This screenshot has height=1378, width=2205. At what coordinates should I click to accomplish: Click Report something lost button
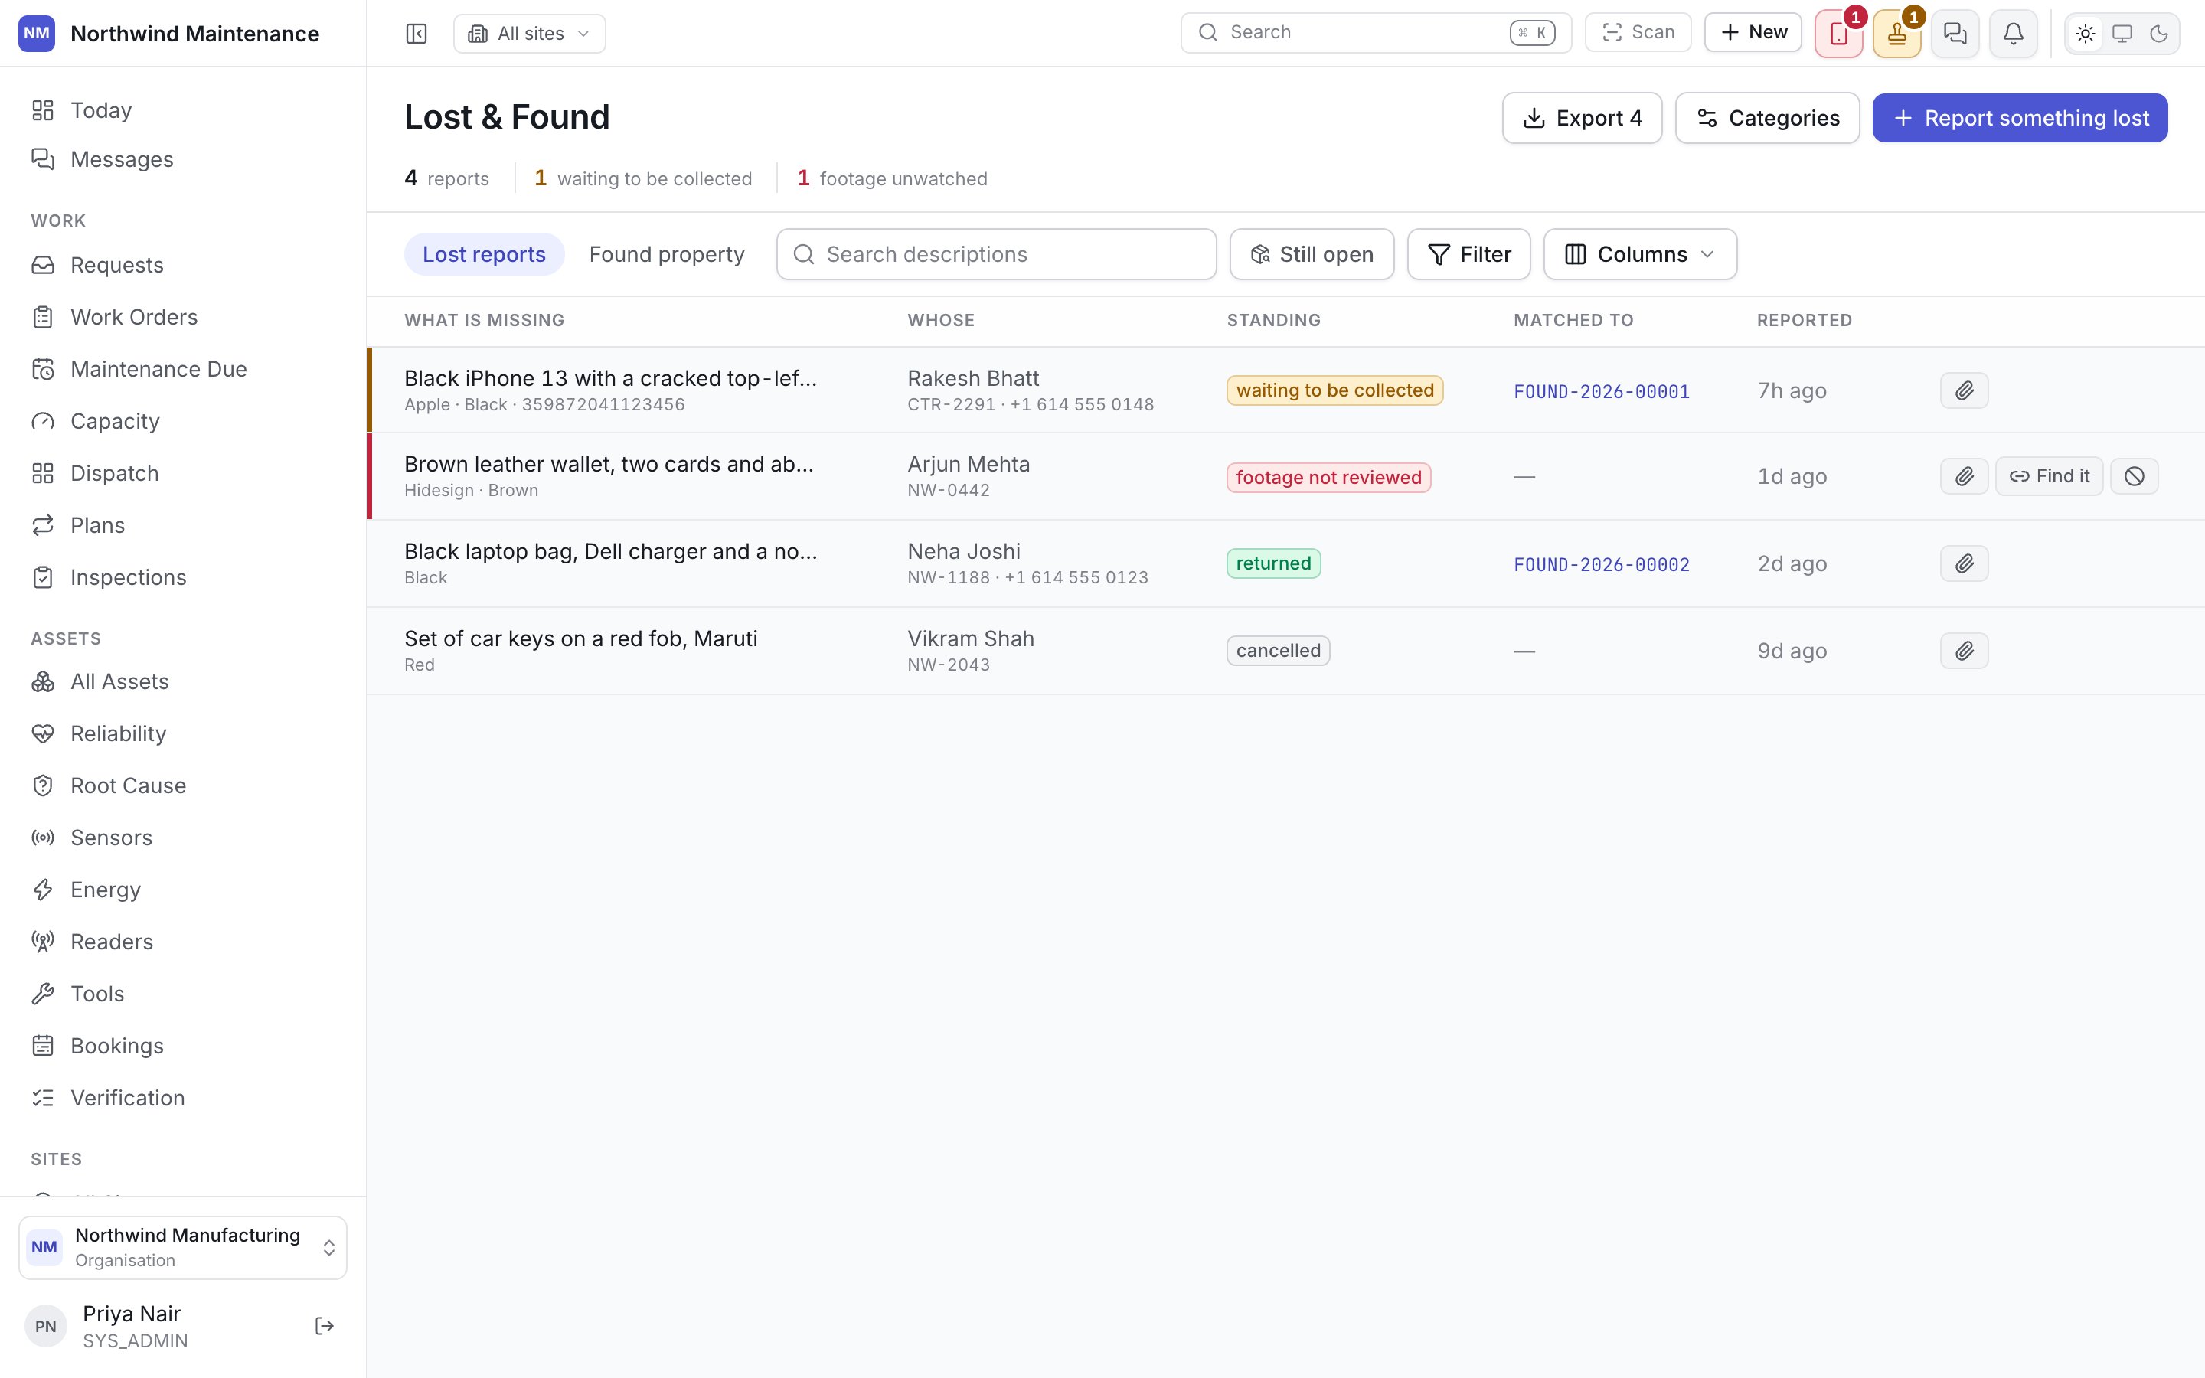2019,118
